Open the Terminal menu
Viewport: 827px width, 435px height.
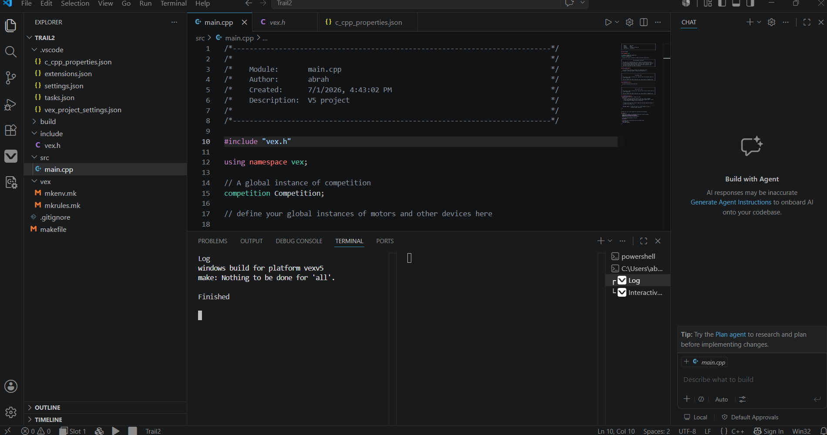[x=173, y=3]
